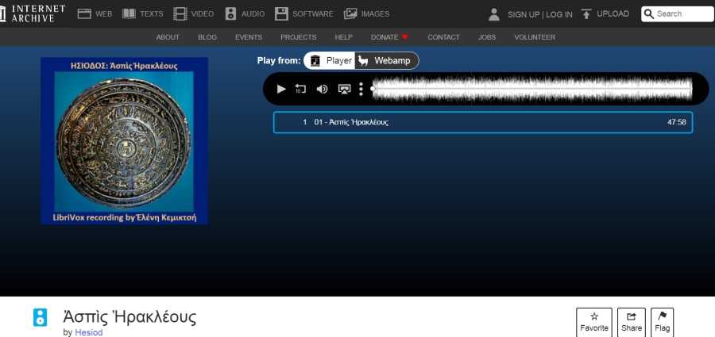Viewport: 715px width, 337px height.
Task: Open the Projects menu item
Action: [298, 37]
